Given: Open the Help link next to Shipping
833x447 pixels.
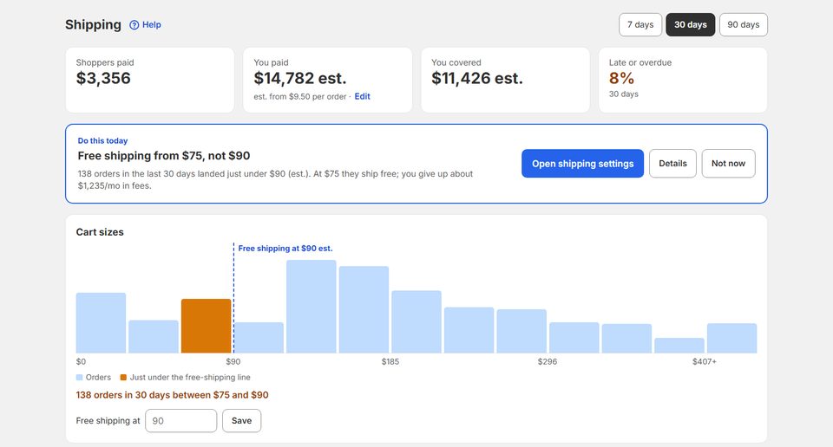Looking at the screenshot, I should click(146, 25).
